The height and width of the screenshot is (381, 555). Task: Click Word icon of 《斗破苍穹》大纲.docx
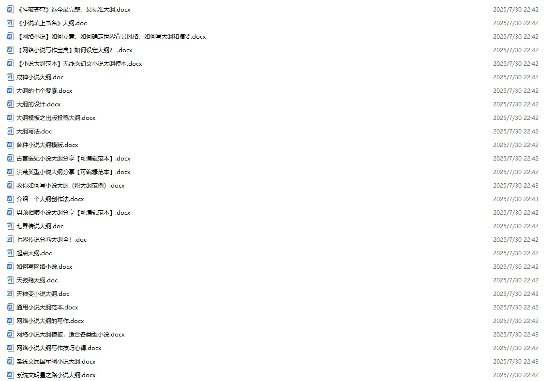tap(10, 10)
